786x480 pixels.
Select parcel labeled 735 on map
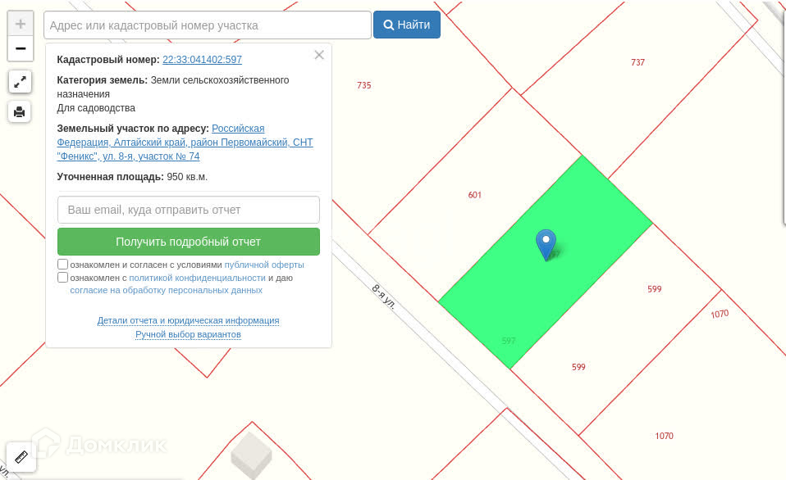(364, 85)
